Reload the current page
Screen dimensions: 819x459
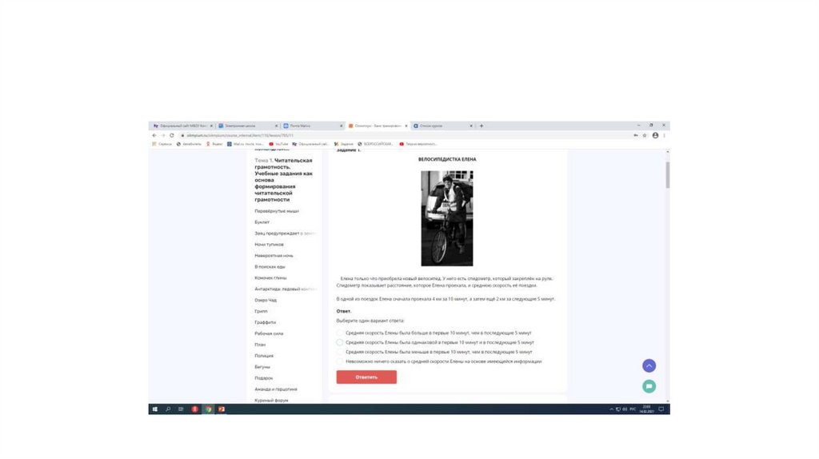(x=171, y=135)
